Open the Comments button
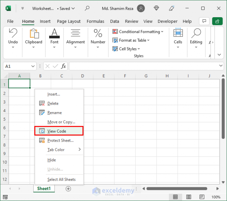 pyautogui.click(x=204, y=21)
